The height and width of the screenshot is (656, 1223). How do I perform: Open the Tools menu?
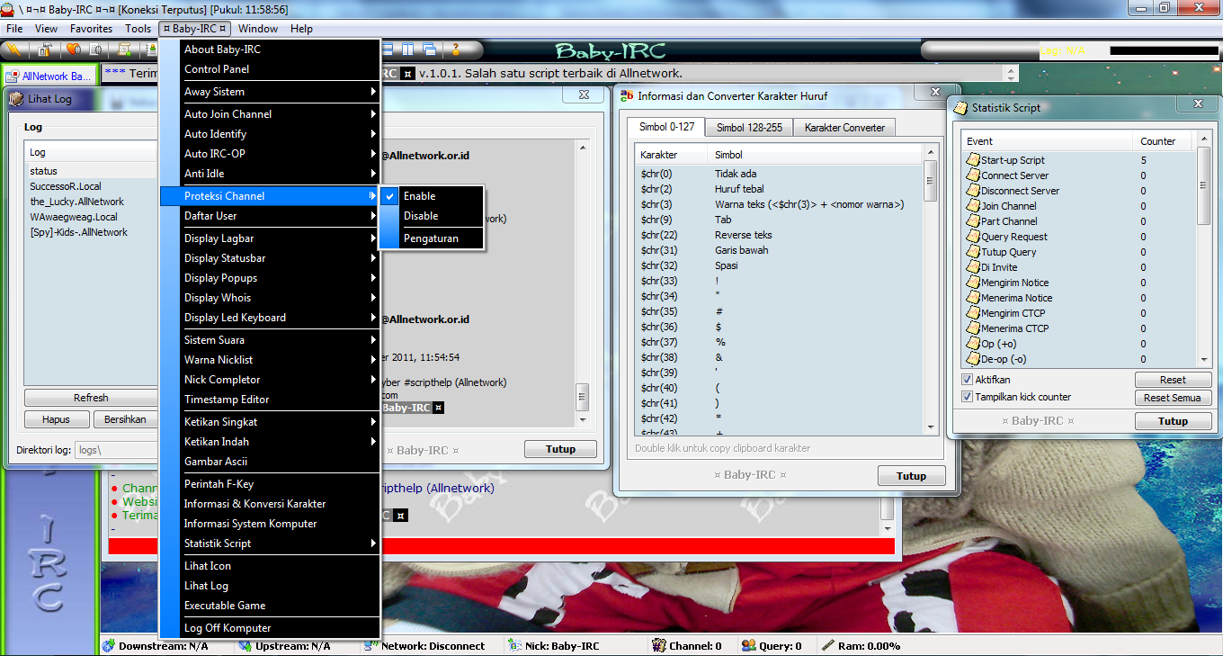pyautogui.click(x=138, y=29)
